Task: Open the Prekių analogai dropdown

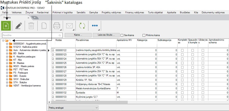Action: (73, 108)
